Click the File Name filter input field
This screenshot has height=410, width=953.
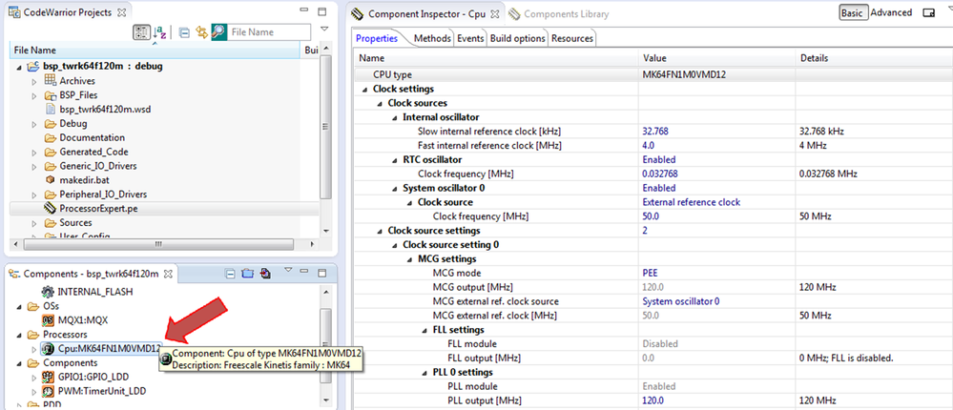point(270,32)
